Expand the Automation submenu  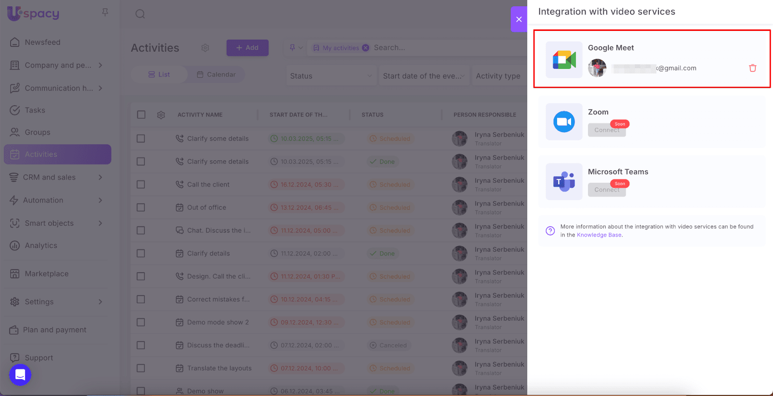[56, 200]
